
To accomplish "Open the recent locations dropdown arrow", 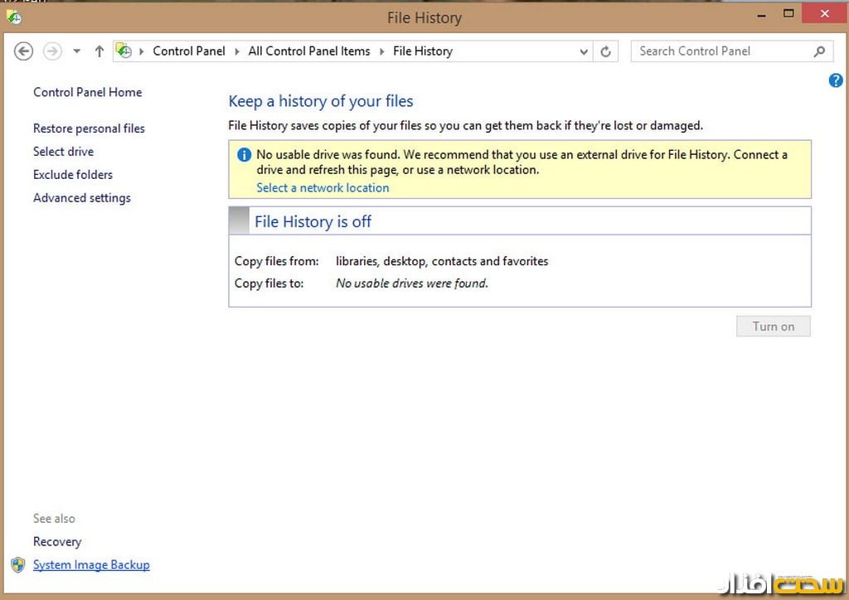I will click(77, 51).
